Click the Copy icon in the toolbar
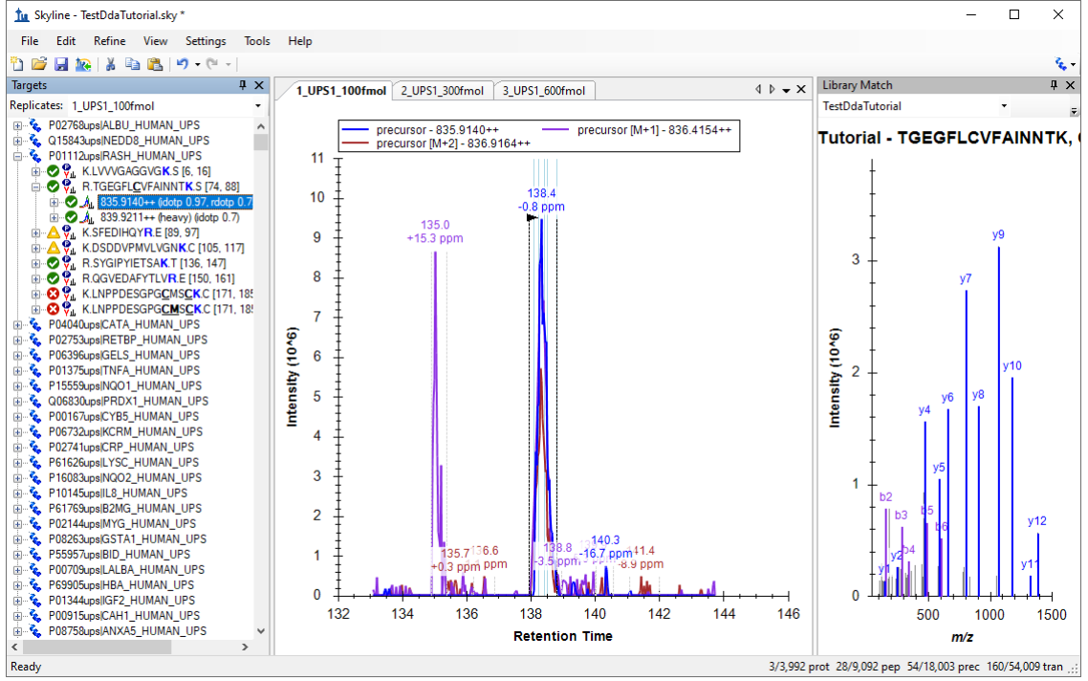Screen dimensions: 1088x681 [x=133, y=64]
